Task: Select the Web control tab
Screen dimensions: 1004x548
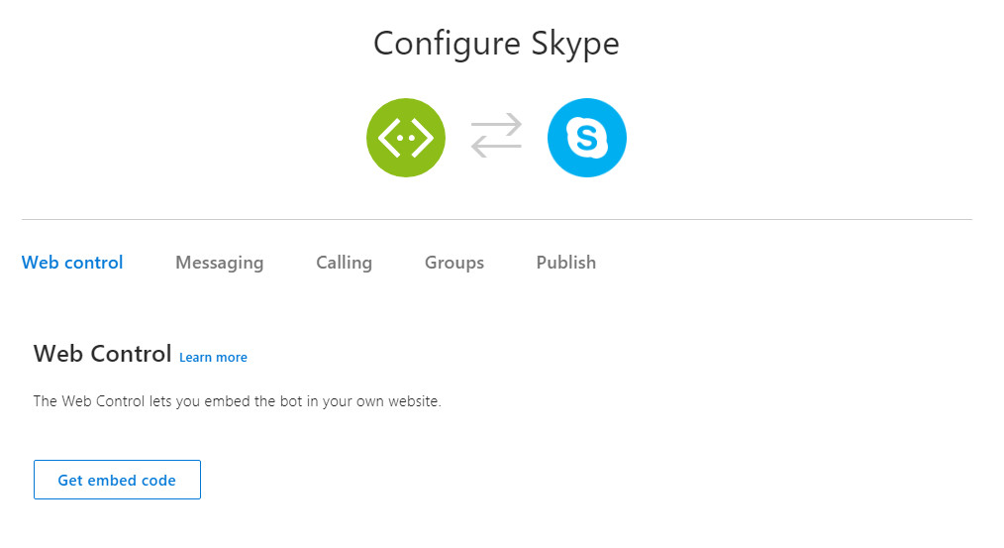Action: coord(72,263)
